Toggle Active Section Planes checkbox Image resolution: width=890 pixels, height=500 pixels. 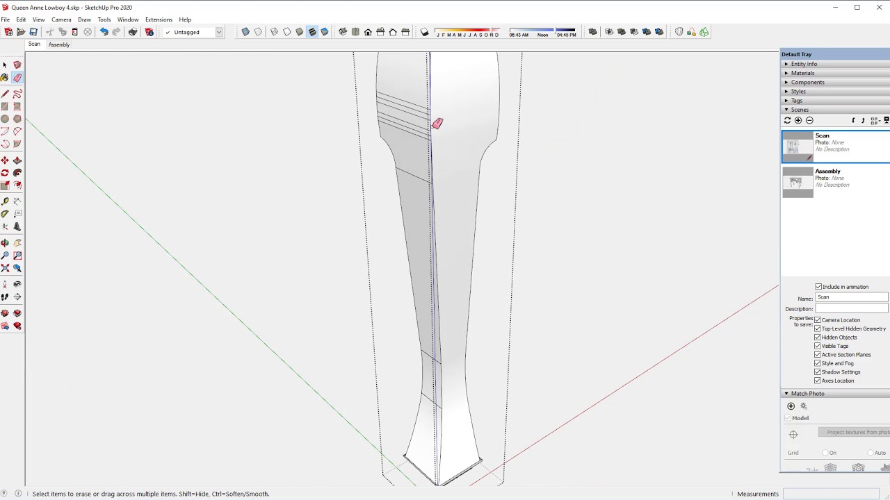[x=818, y=355]
